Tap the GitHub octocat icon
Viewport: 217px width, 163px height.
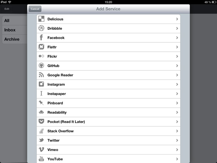click(x=41, y=66)
